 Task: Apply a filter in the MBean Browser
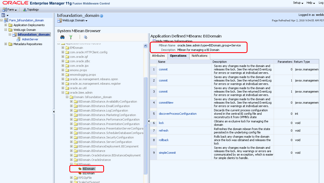coord(71,37)
